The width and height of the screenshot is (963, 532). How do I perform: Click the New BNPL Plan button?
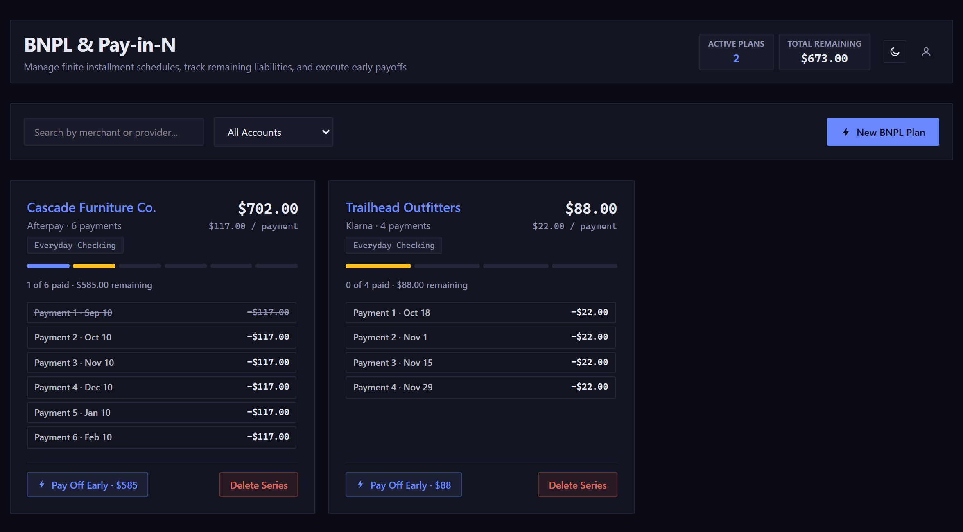click(883, 132)
